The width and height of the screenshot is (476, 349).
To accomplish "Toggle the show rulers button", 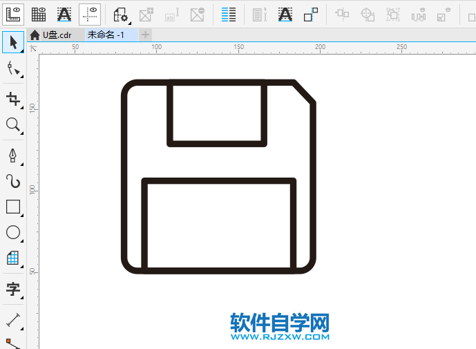I will pos(13,15).
